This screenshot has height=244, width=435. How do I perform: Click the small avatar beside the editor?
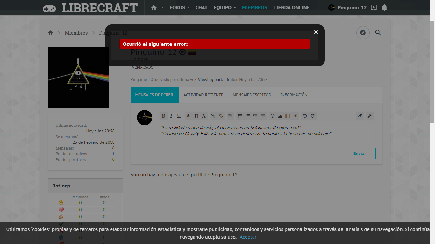(145, 118)
